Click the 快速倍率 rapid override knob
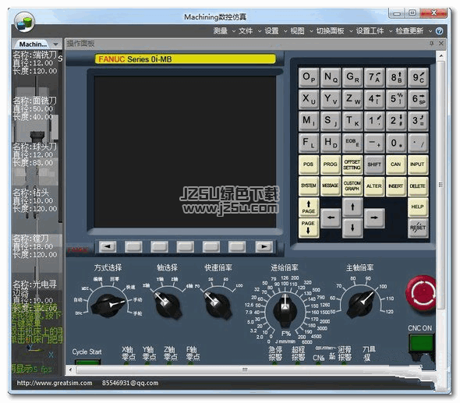The height and width of the screenshot is (403, 460). pos(218,305)
